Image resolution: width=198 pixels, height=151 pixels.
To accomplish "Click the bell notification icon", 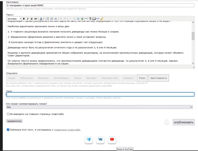I will tap(167, 122).
